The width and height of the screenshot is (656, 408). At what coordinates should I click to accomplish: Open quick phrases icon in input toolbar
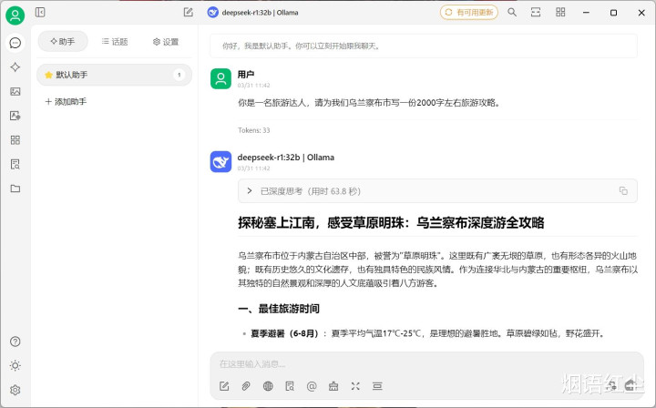[x=333, y=386]
